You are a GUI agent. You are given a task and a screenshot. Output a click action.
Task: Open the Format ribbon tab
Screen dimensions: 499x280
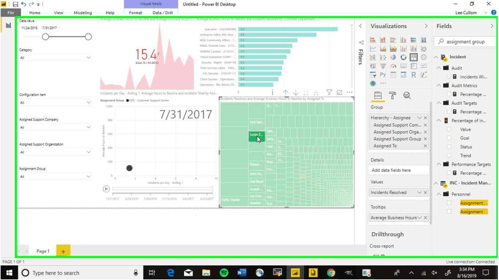click(x=136, y=13)
